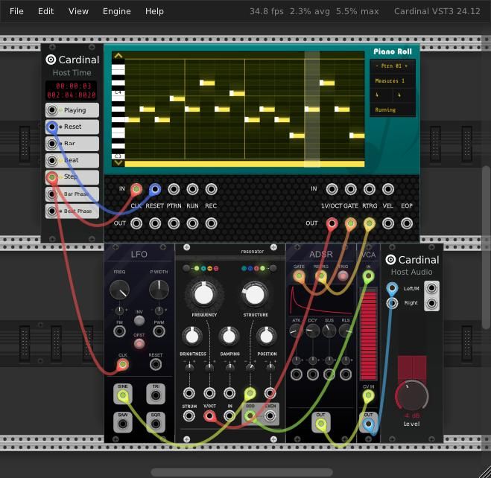Click the Host Audio Right input jack
The image size is (491, 478).
(392, 303)
